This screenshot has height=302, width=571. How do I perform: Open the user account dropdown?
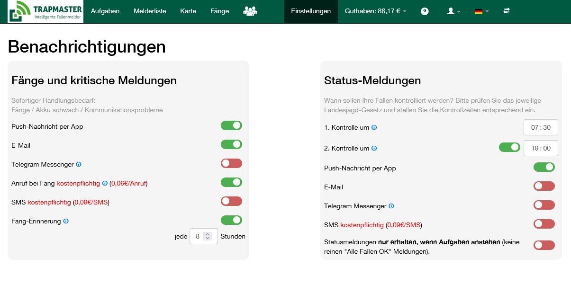[453, 10]
